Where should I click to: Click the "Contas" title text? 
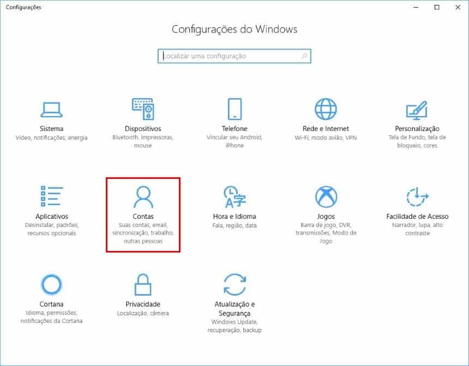[x=143, y=217]
